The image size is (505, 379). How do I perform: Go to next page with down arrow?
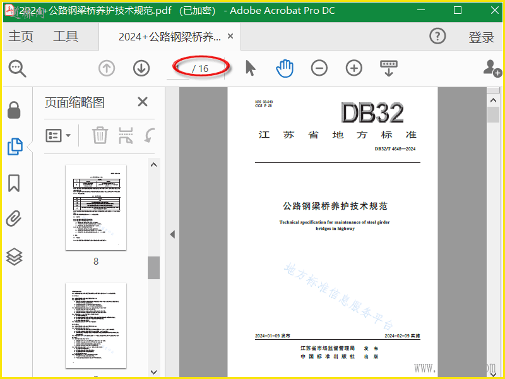coord(141,68)
